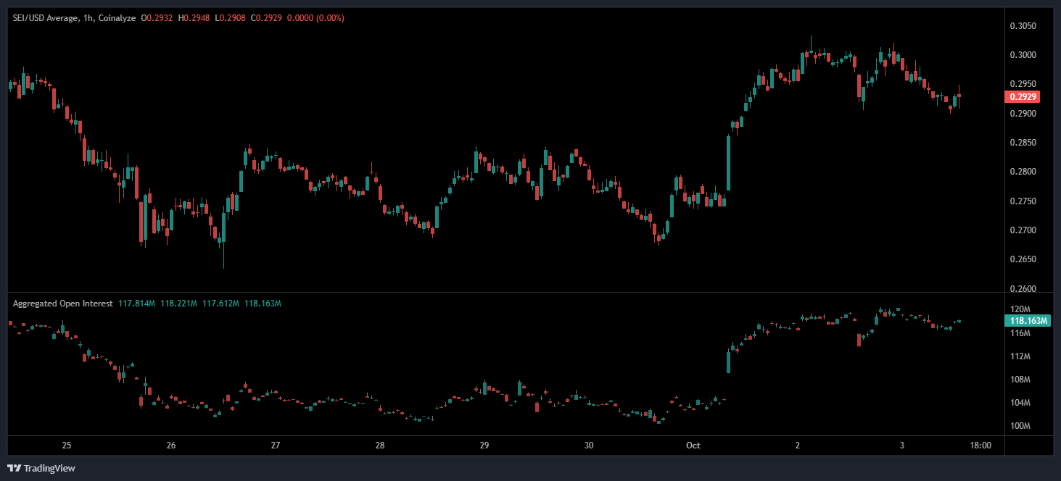Click the TradingView logo
The image size is (1061, 481).
coord(41,468)
